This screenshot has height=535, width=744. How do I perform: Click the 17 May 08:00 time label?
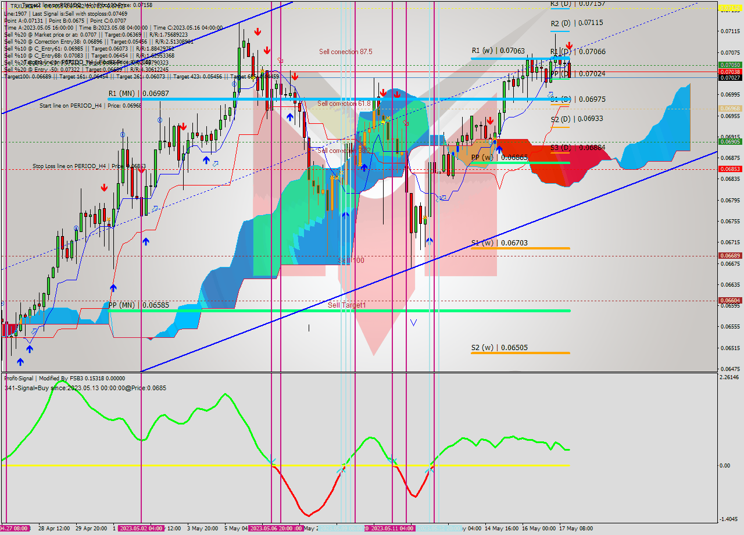576,529
